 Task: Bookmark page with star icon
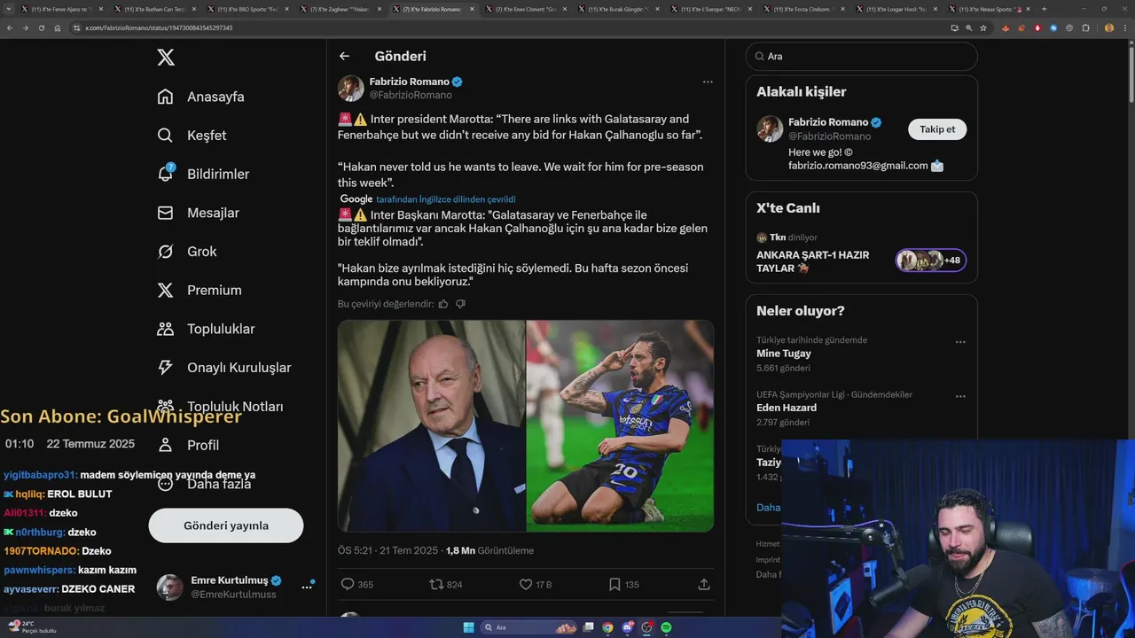pyautogui.click(x=983, y=27)
